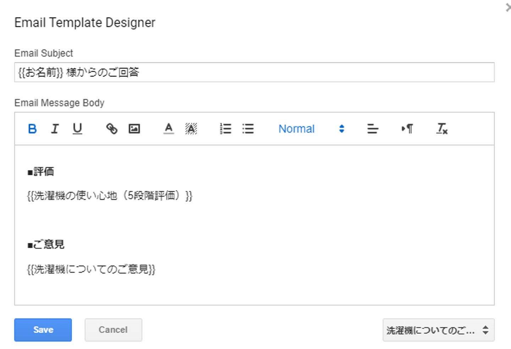Create a bulleted list
Viewport: 511px width, 349px height.
[248, 129]
